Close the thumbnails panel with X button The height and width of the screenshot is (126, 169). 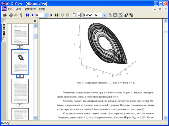coord(35,21)
